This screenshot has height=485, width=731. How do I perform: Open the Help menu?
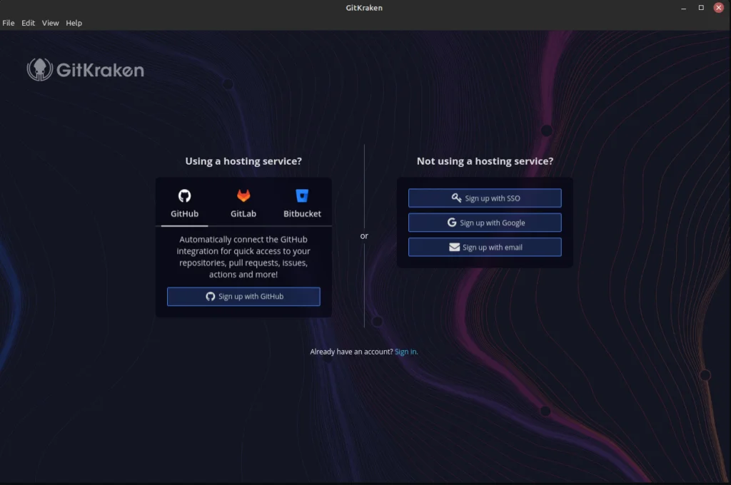point(74,23)
